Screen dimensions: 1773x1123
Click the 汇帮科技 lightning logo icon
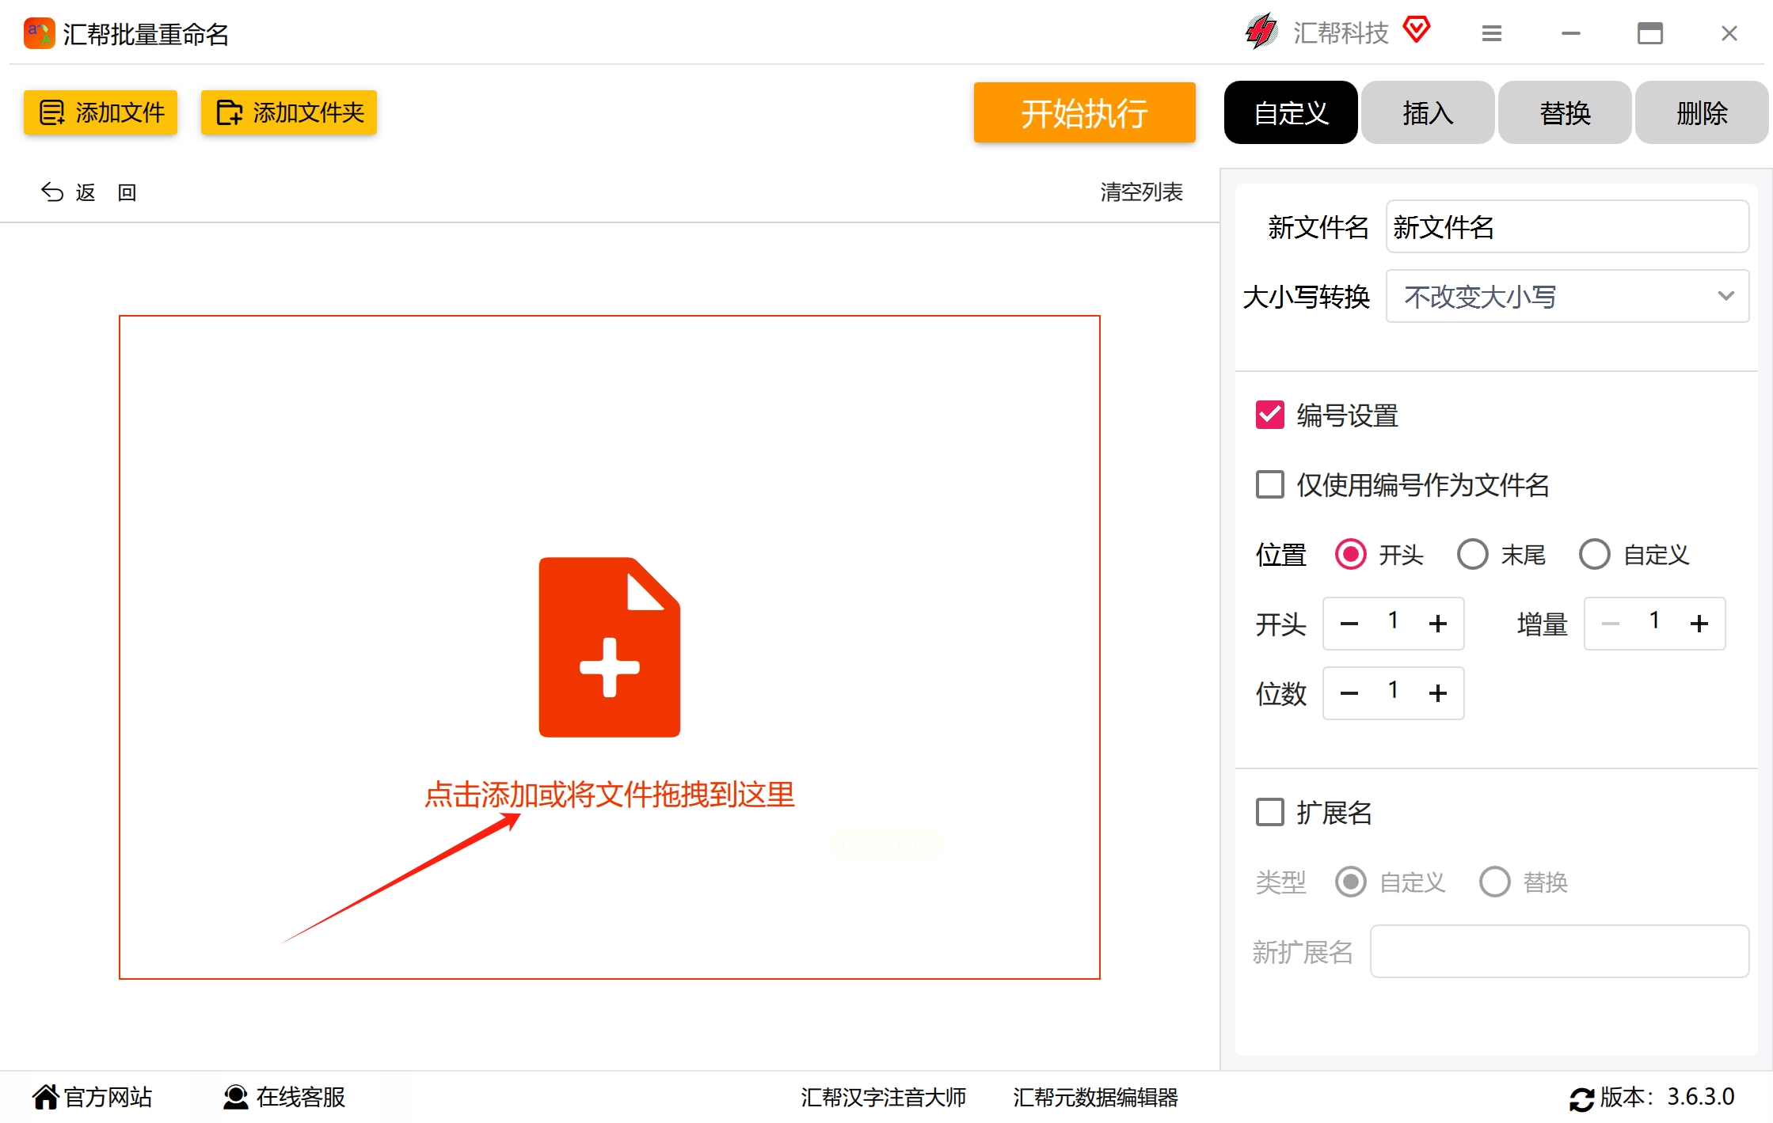pos(1261,32)
